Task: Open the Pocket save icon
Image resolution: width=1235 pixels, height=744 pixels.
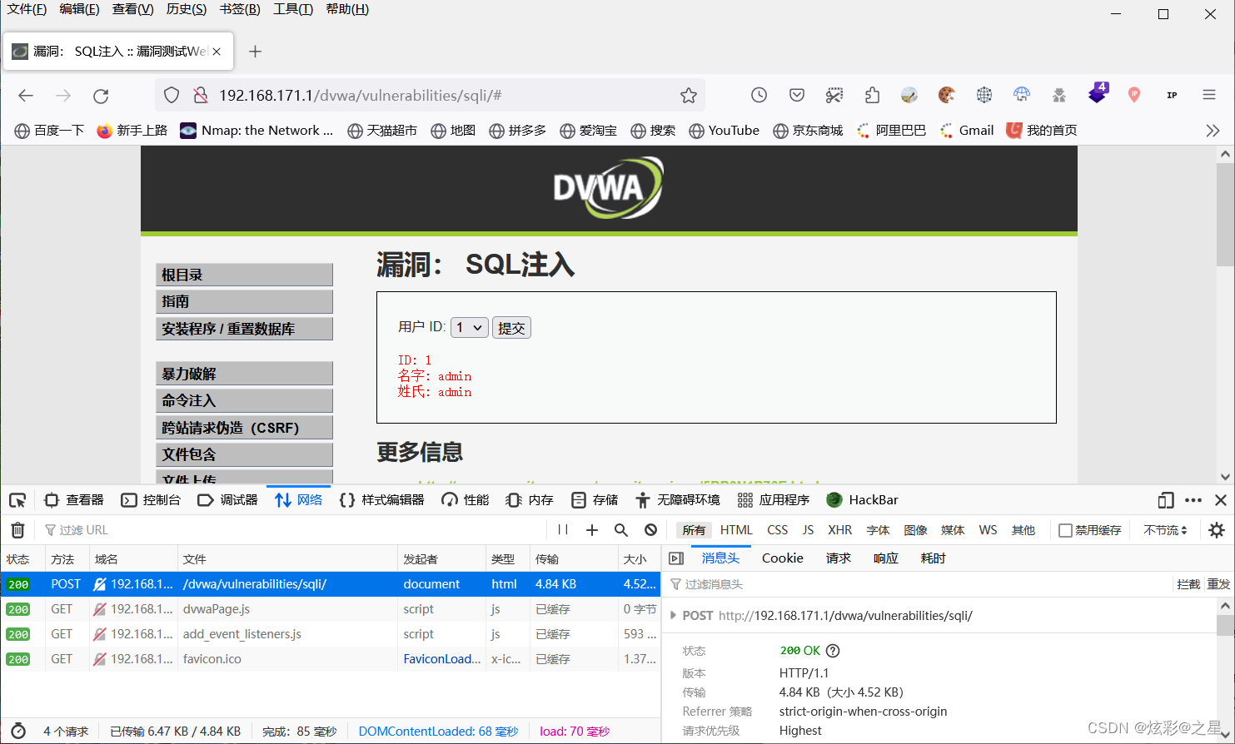Action: coord(797,95)
